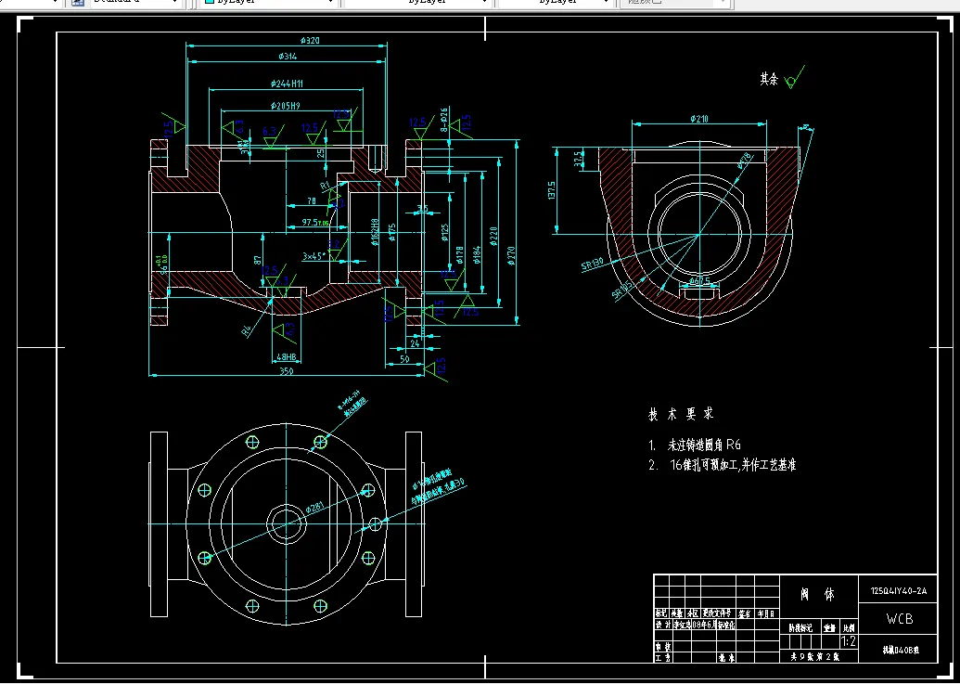Select the 48H8 dimension text
This screenshot has height=684, width=960.
coord(287,356)
